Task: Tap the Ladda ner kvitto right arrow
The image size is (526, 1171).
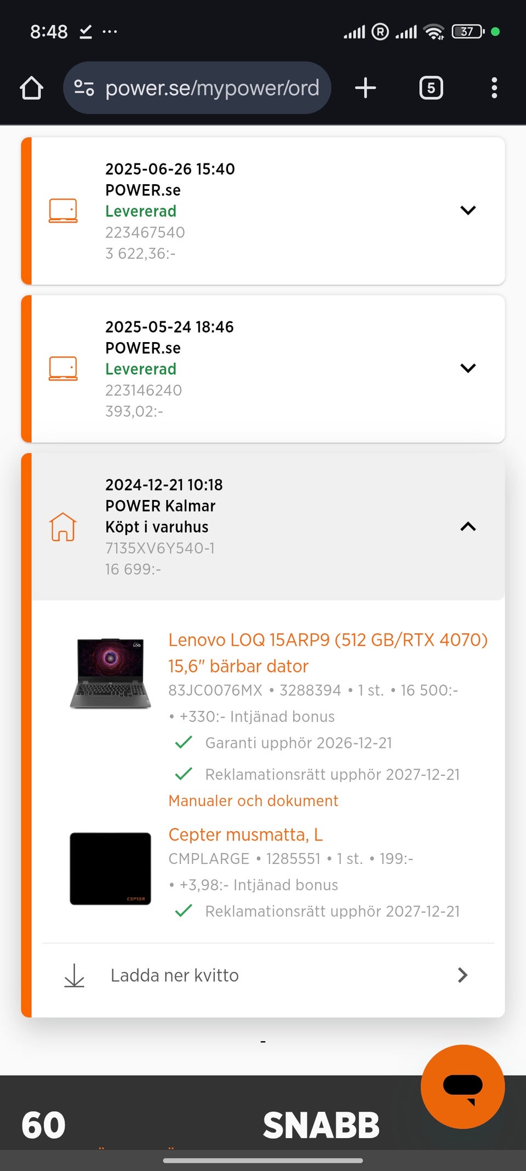Action: point(462,975)
